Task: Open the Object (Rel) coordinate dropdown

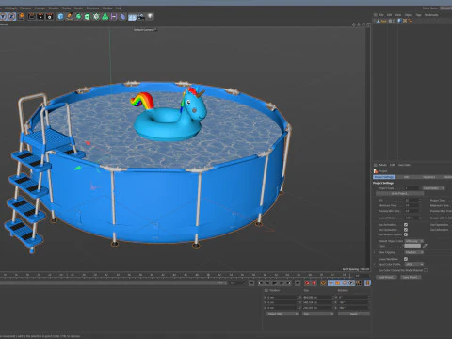Action: pos(282,314)
